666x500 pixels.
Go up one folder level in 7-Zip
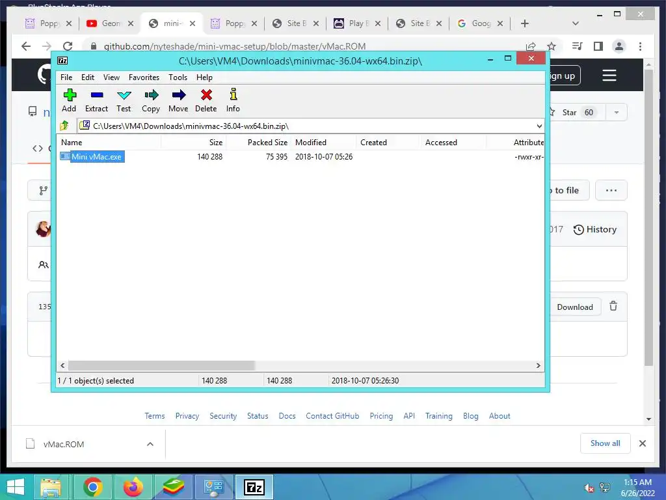pyautogui.click(x=64, y=126)
